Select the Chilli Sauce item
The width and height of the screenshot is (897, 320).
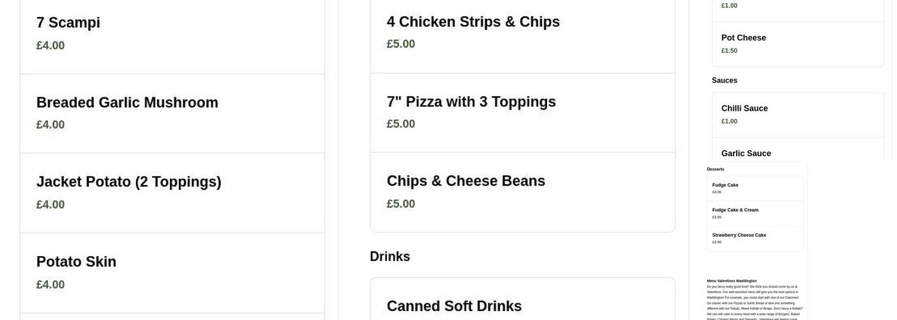pos(797,115)
